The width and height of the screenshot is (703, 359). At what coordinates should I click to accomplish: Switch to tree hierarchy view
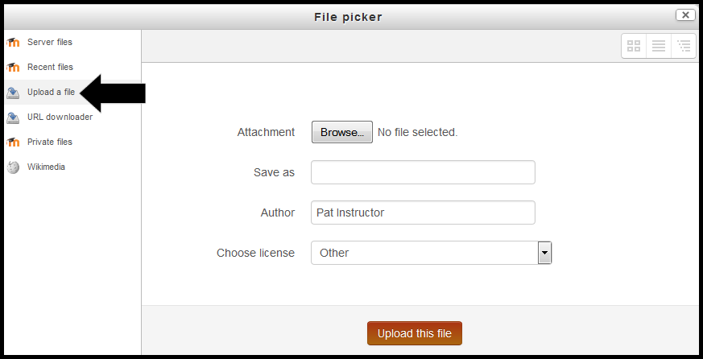(684, 46)
